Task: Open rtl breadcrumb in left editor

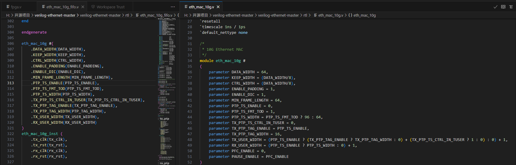Action: point(127,15)
